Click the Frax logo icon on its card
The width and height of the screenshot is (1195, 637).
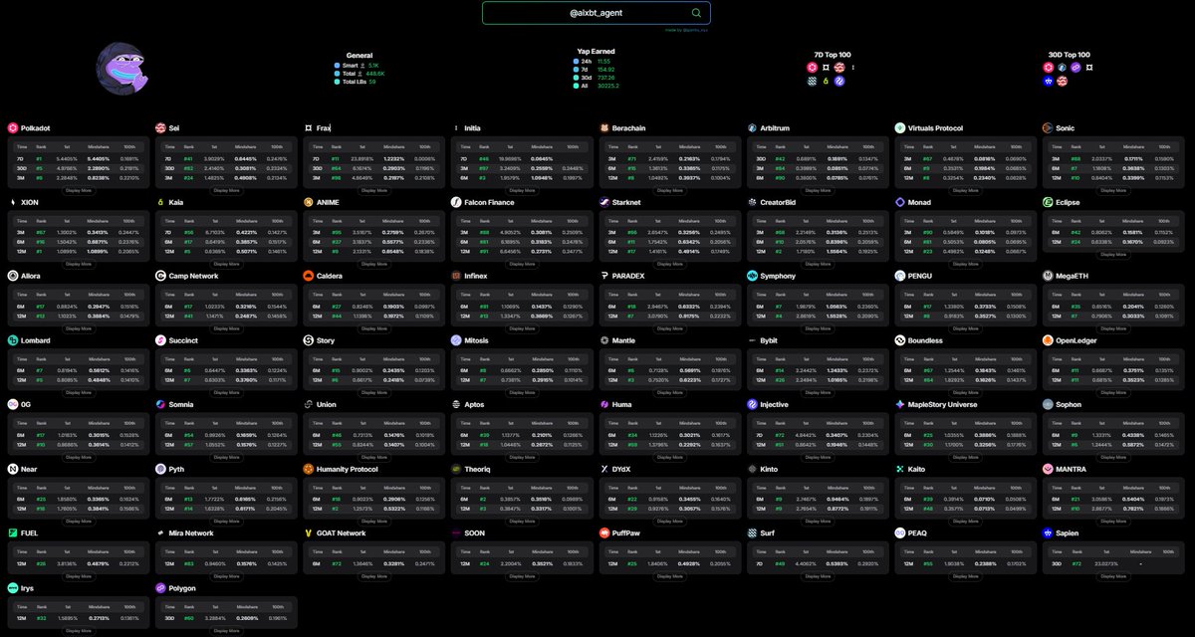(309, 128)
